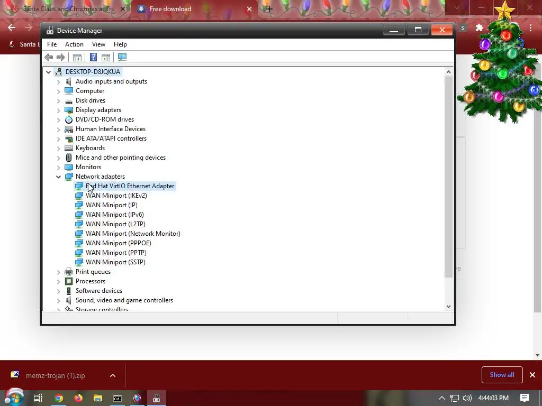Select the IDE ATA/ATAPI controllers row
Image resolution: width=542 pixels, height=406 pixels.
pos(111,139)
